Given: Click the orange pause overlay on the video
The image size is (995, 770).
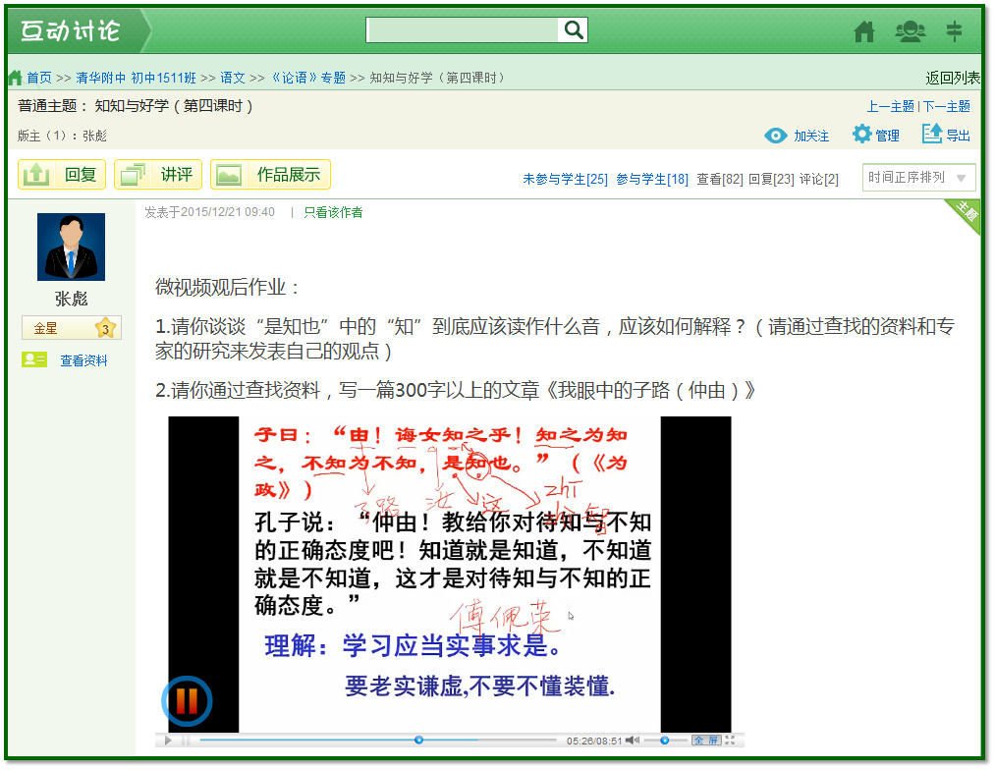Looking at the screenshot, I should pos(187,700).
